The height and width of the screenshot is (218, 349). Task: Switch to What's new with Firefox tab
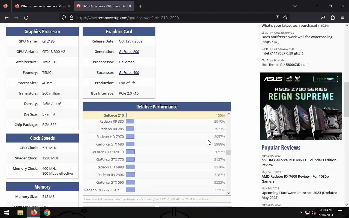(43, 6)
